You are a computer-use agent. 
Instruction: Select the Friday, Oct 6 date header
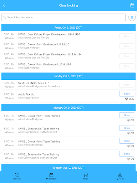click(x=68, y=28)
